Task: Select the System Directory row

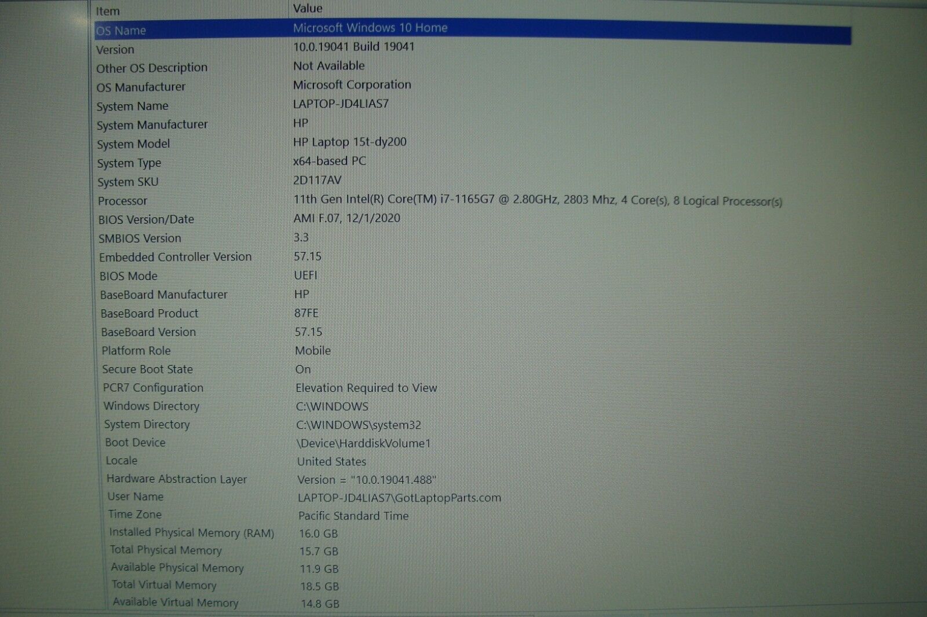Action: [147, 424]
